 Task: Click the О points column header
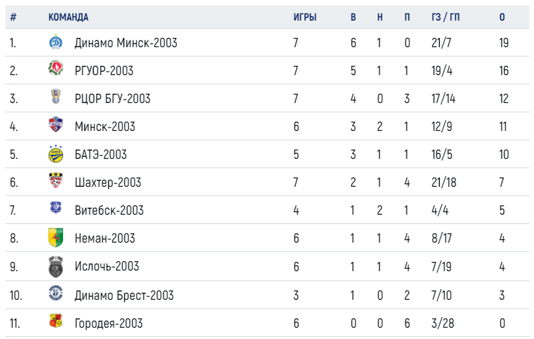click(502, 17)
